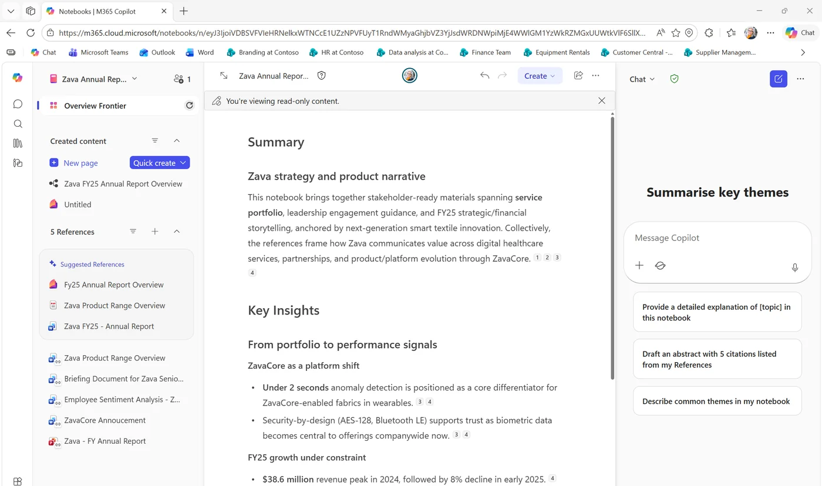Viewport: 822px width, 486px height.
Task: Open the Outlook bookmark
Action: [x=157, y=52]
